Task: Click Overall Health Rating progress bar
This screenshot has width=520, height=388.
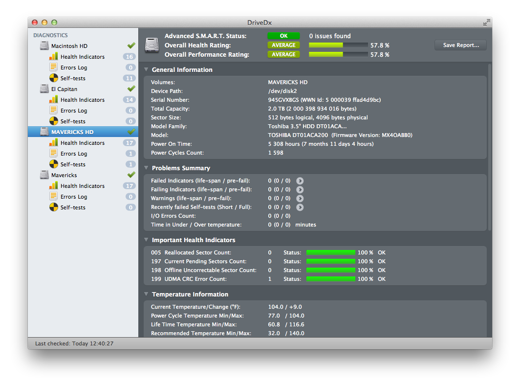Action: [338, 45]
